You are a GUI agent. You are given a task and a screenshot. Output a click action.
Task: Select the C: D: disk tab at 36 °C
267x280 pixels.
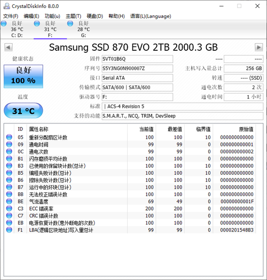tap(17, 29)
